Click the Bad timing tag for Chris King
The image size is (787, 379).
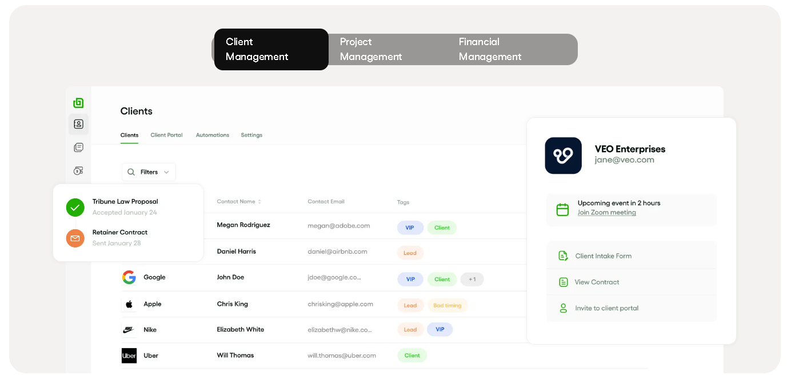pyautogui.click(x=448, y=305)
